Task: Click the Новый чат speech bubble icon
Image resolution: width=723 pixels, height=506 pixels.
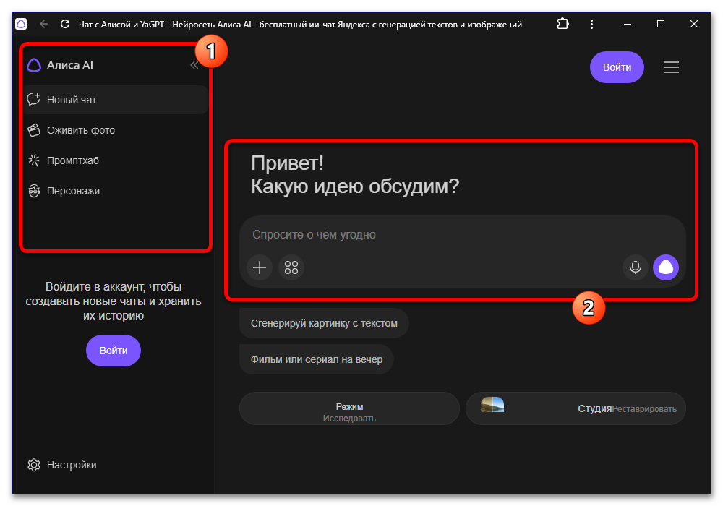Action: (x=34, y=99)
